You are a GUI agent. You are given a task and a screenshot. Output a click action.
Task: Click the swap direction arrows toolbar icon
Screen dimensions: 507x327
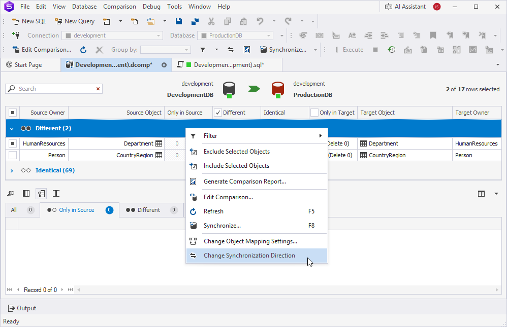click(230, 50)
